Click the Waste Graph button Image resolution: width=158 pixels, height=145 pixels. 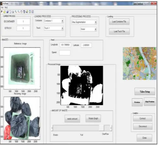pos(93,118)
